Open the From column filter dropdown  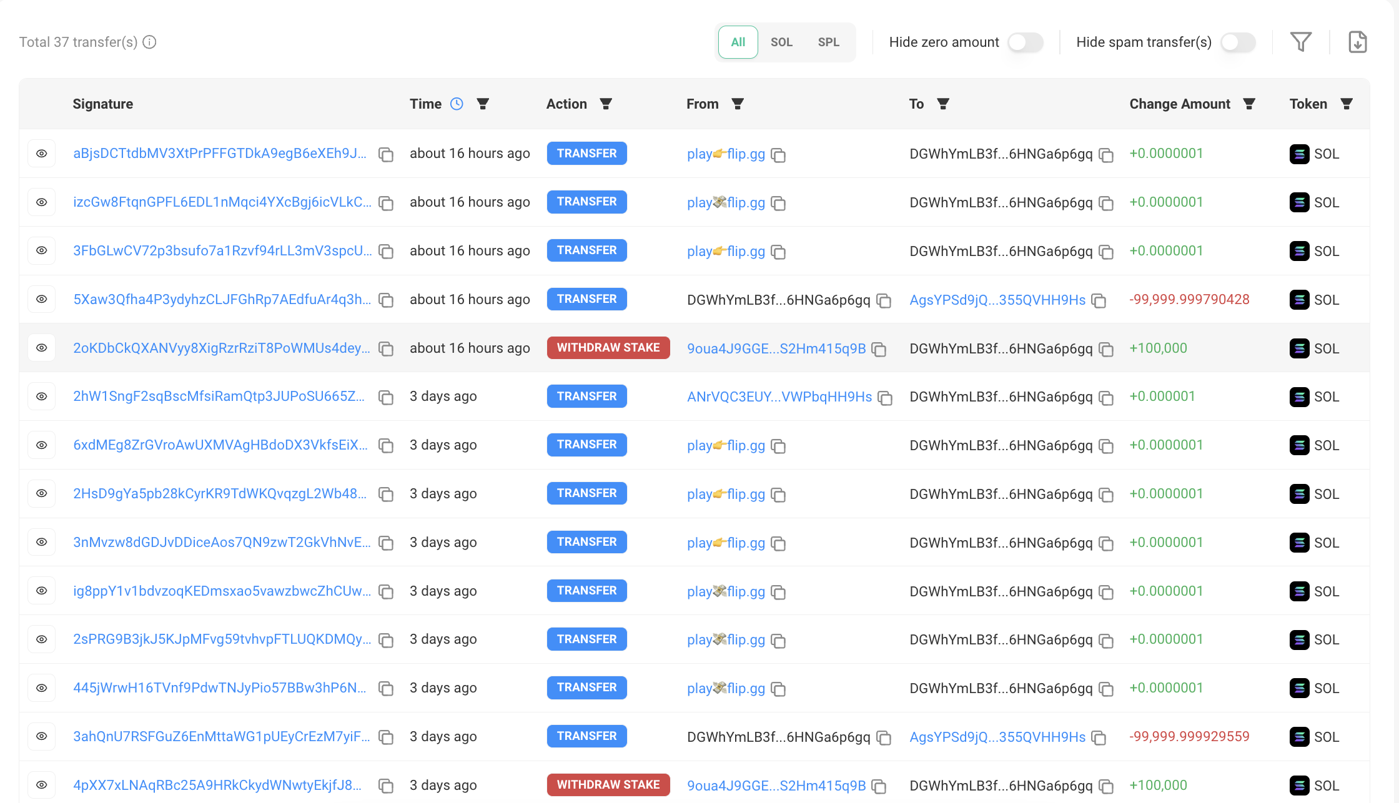coord(737,104)
